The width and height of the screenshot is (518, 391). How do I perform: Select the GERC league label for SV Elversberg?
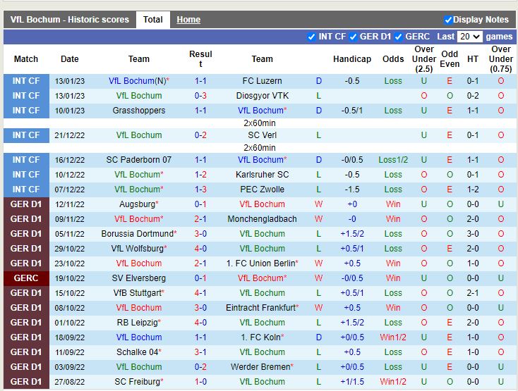pyautogui.click(x=26, y=278)
